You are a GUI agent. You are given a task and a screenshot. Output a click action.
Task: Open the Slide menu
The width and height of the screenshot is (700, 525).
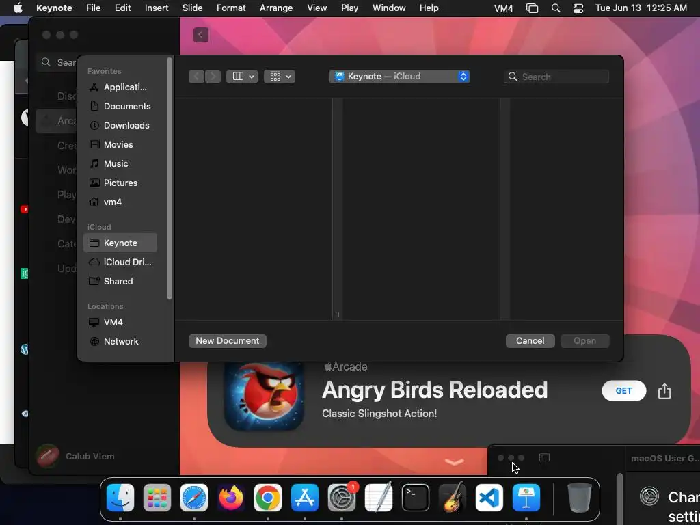(192, 8)
